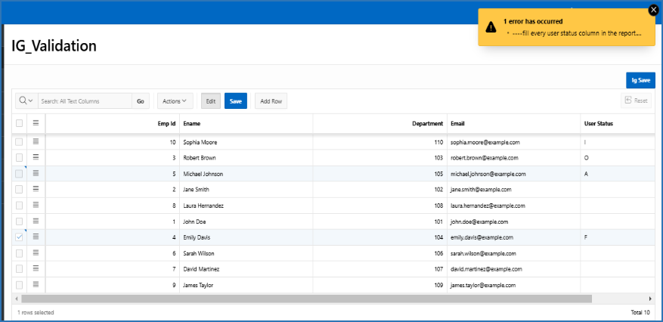The image size is (663, 322).
Task: Click the warning triangle icon in alert
Action: tap(491, 26)
